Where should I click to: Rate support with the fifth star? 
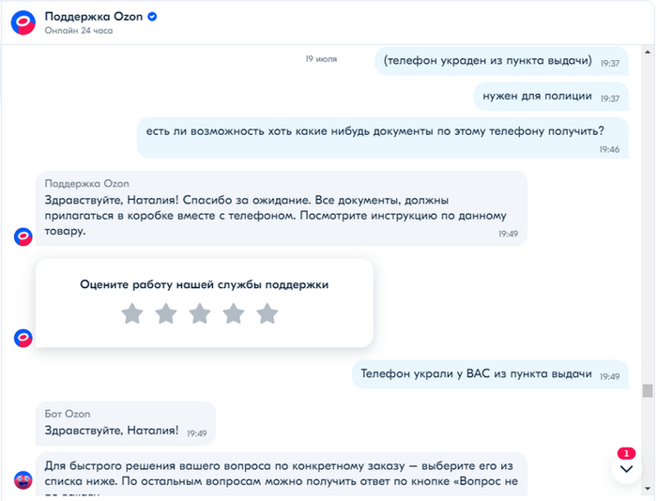point(267,313)
